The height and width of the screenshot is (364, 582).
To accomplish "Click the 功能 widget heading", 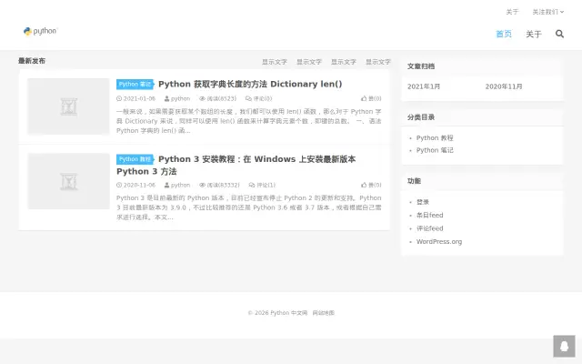I will coord(414,181).
